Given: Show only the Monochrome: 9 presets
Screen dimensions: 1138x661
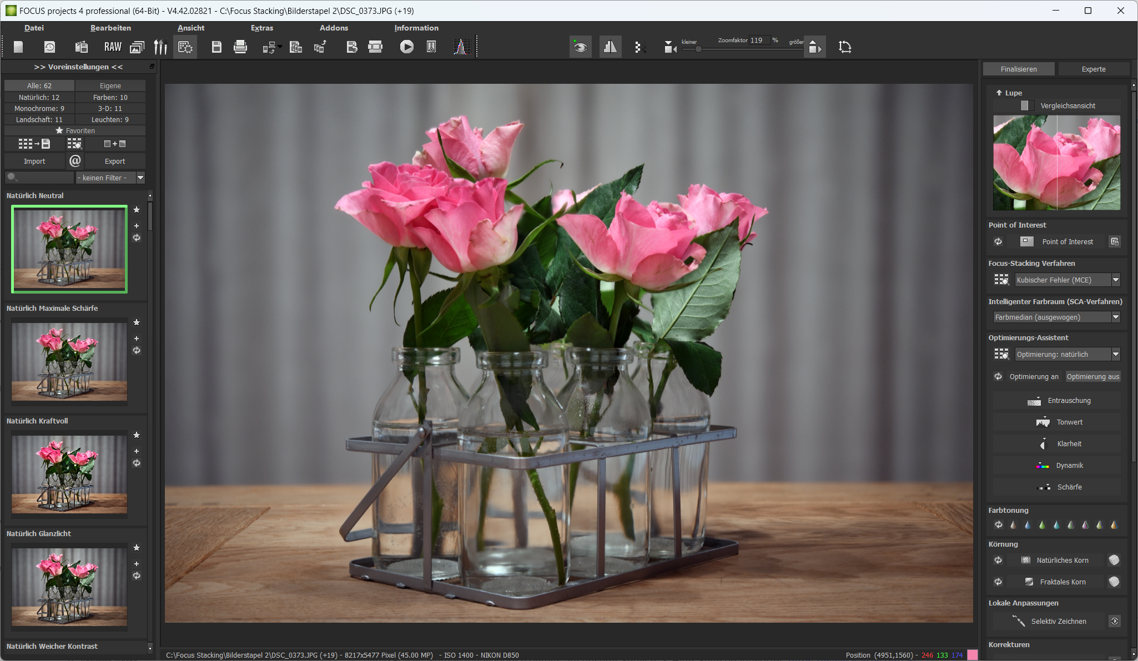Looking at the screenshot, I should pyautogui.click(x=38, y=108).
